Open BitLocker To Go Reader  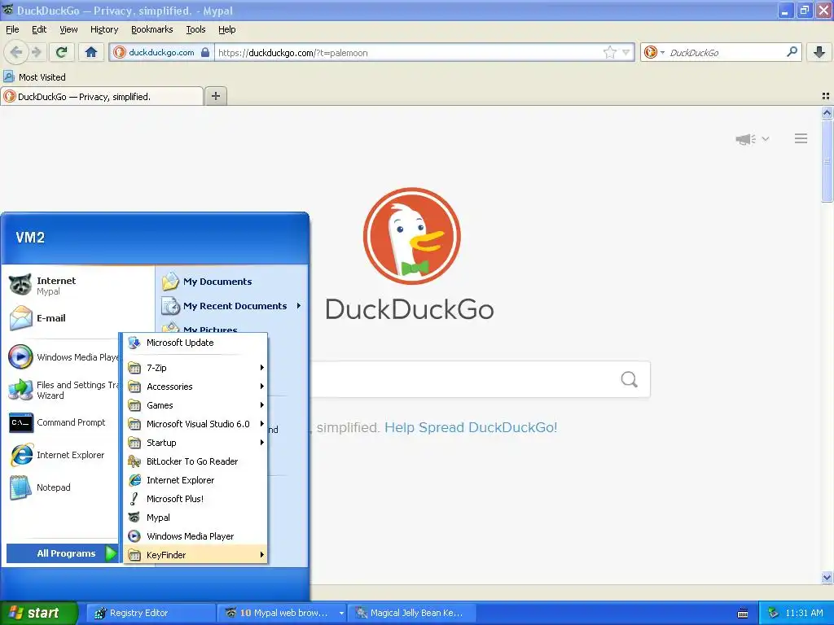pos(195,461)
